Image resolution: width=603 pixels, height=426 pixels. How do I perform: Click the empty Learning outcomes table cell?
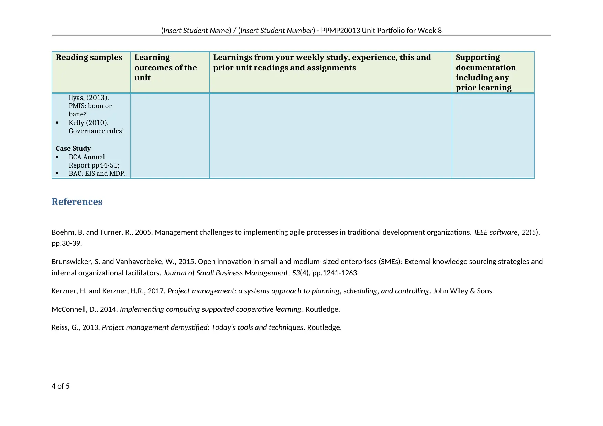[170, 136]
